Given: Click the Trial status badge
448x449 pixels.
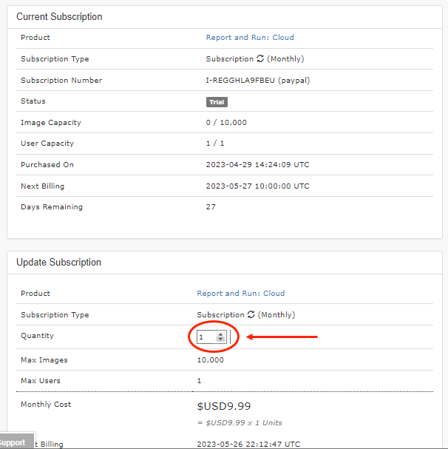Looking at the screenshot, I should [217, 102].
